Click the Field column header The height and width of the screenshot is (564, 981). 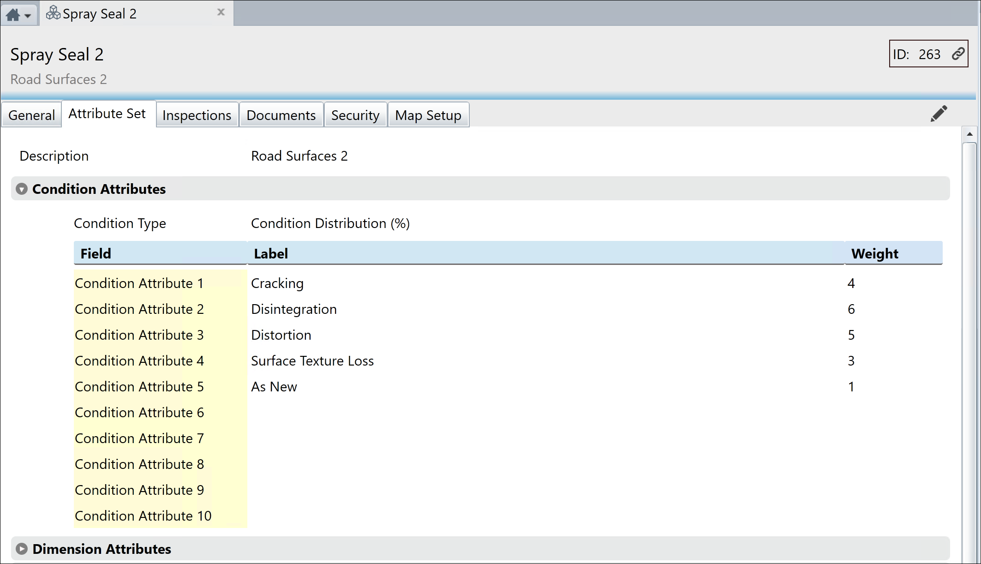160,253
